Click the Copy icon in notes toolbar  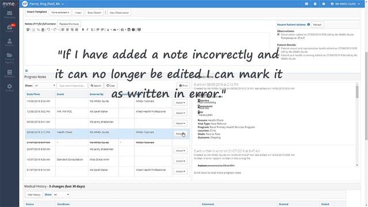39,30
